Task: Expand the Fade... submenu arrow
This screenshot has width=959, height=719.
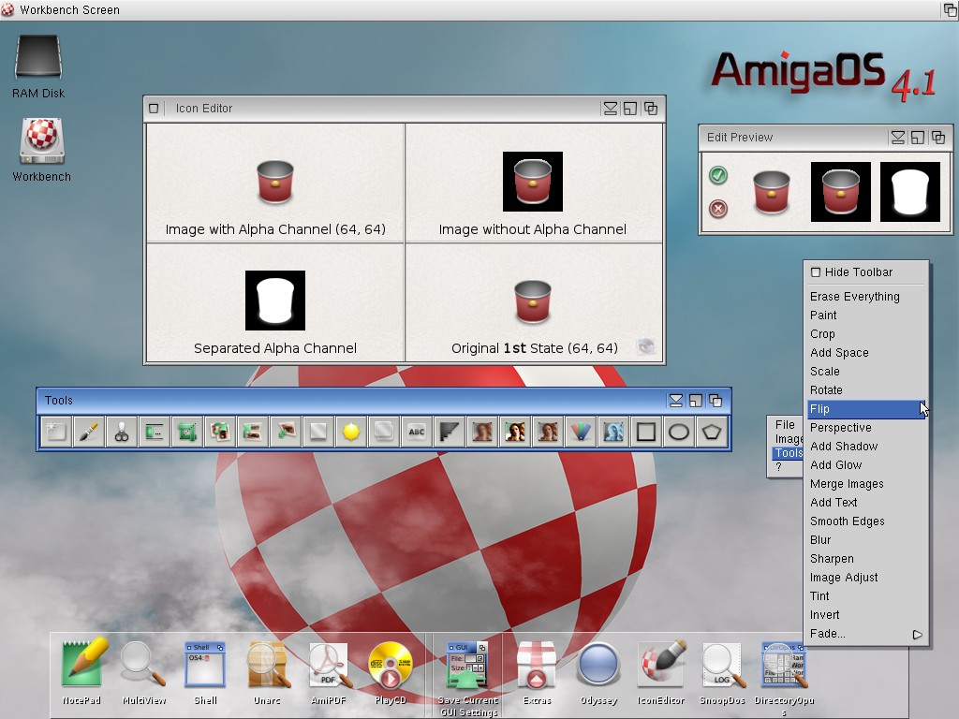Action: click(x=917, y=635)
